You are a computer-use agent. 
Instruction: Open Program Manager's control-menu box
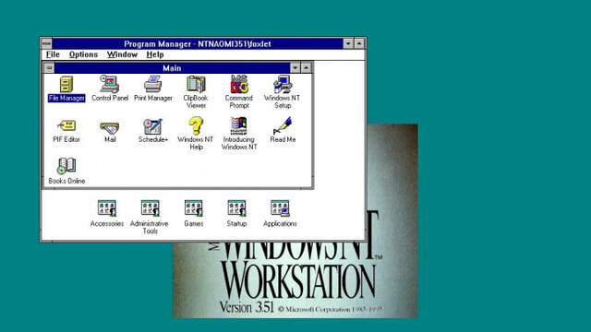coord(46,43)
